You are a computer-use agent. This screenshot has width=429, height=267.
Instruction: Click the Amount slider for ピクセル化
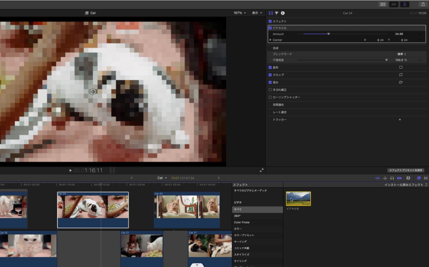328,34
